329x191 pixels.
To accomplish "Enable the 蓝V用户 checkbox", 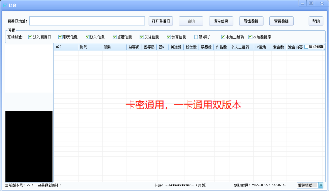I will (x=196, y=37).
